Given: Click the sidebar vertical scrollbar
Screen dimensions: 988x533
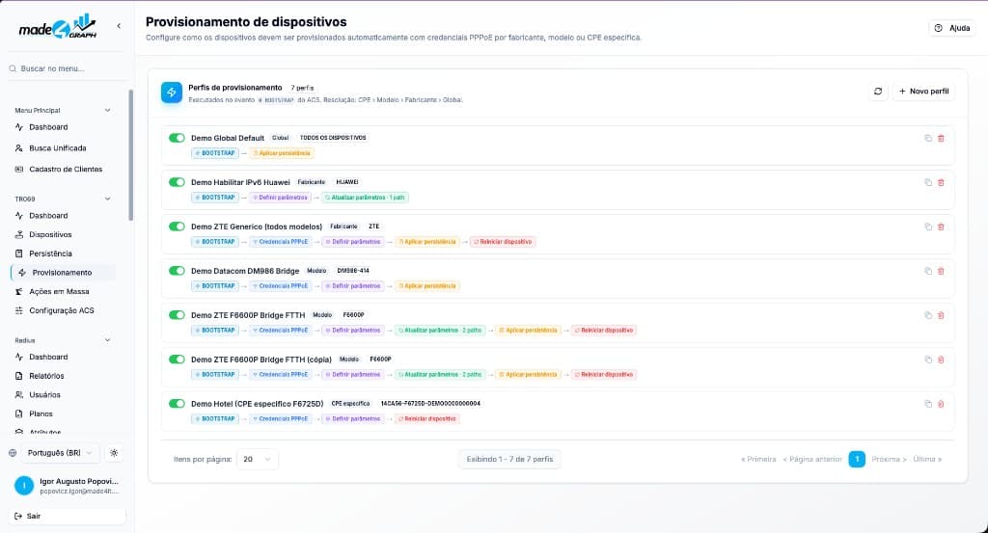Looking at the screenshot, I should coord(130,155).
